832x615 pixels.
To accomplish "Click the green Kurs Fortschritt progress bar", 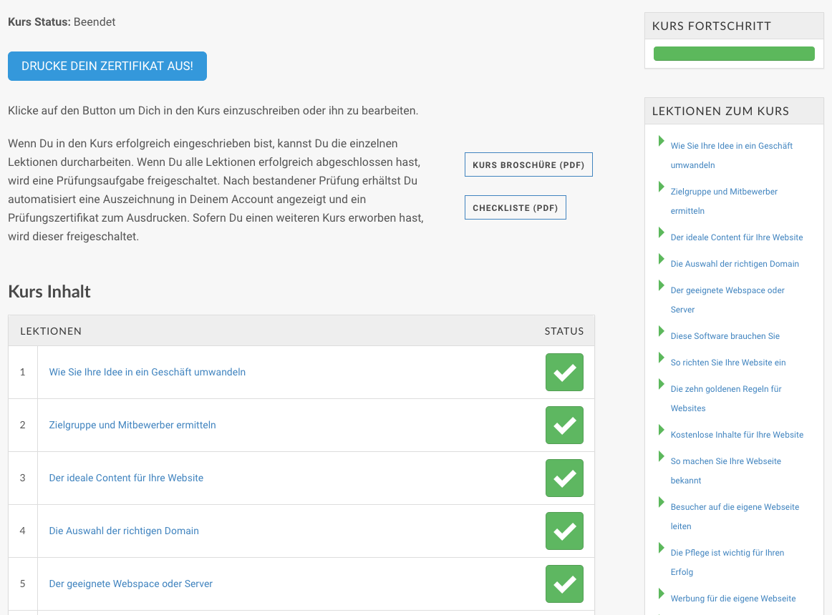I will (x=734, y=54).
